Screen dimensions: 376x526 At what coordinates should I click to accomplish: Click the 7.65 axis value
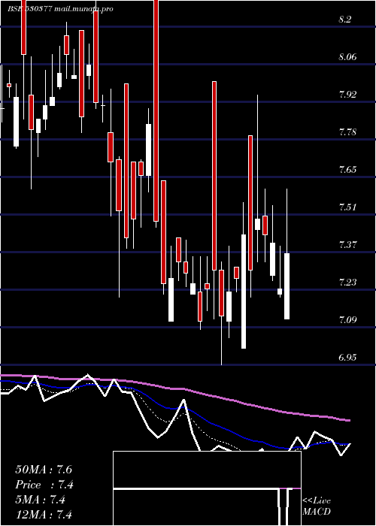click(x=347, y=170)
